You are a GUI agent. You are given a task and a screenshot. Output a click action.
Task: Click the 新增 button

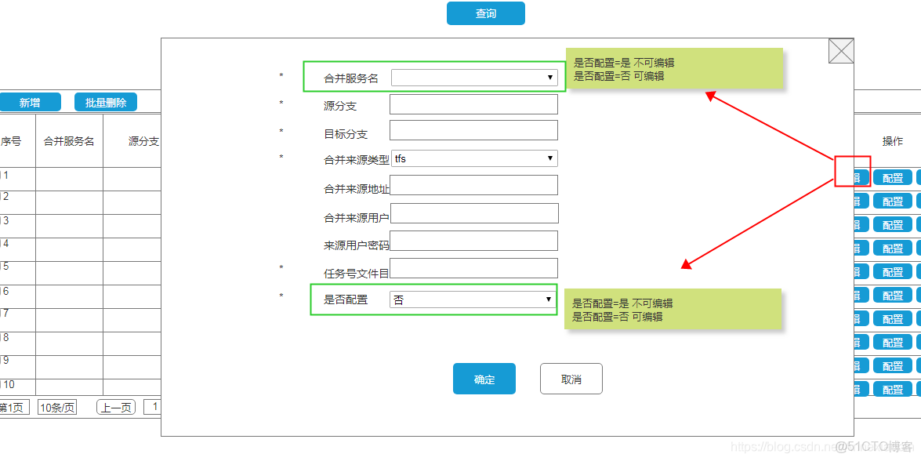point(31,101)
